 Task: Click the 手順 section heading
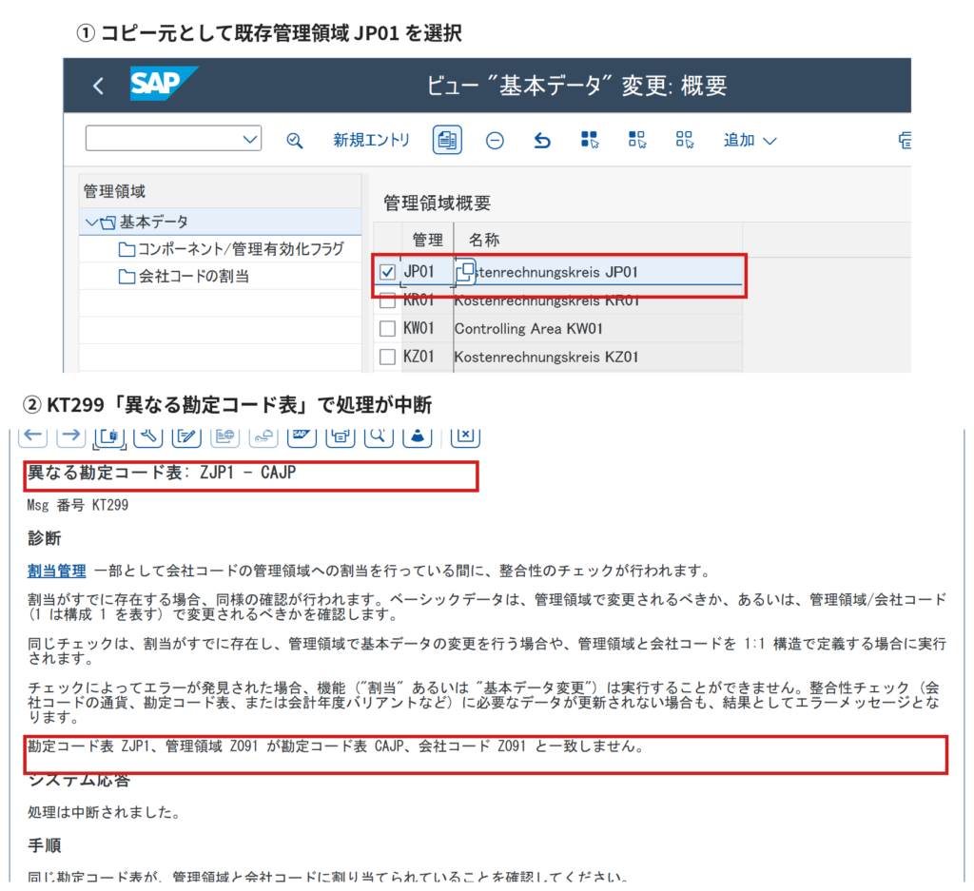point(44,845)
